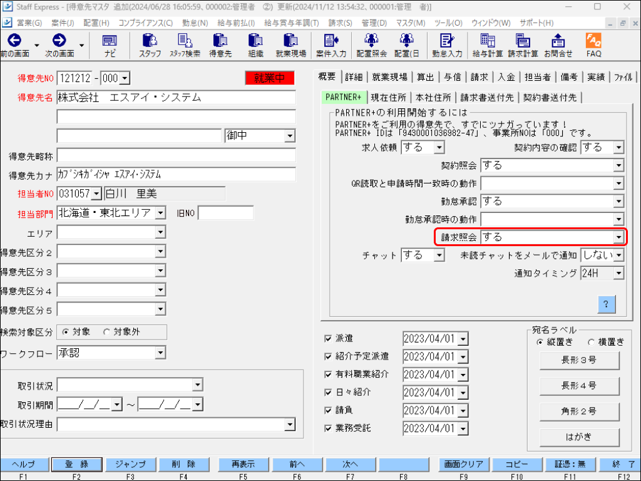Toggle the 業務受託 checkbox
641x481 pixels.
[327, 428]
